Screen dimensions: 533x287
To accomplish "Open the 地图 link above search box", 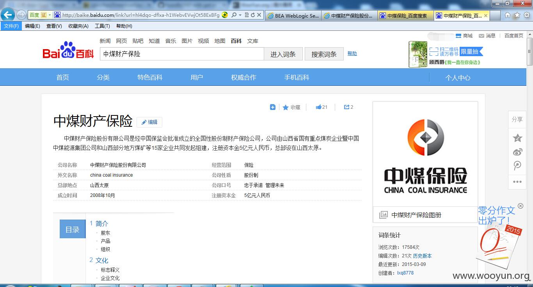I will click(x=220, y=41).
